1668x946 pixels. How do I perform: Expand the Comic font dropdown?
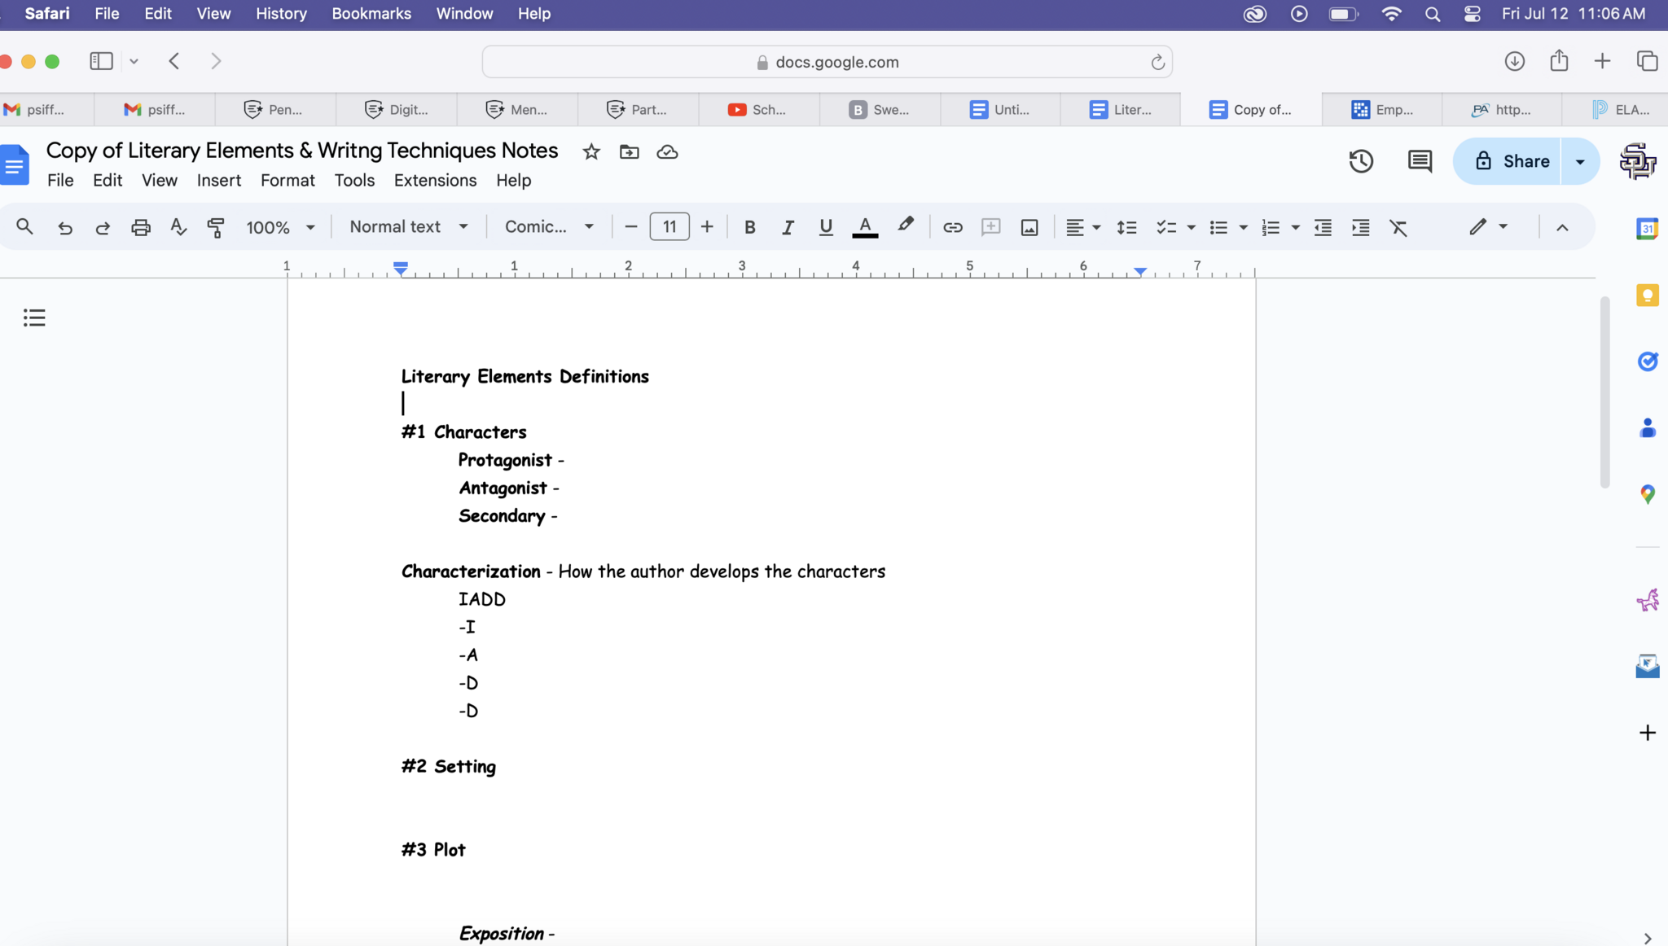click(x=549, y=227)
